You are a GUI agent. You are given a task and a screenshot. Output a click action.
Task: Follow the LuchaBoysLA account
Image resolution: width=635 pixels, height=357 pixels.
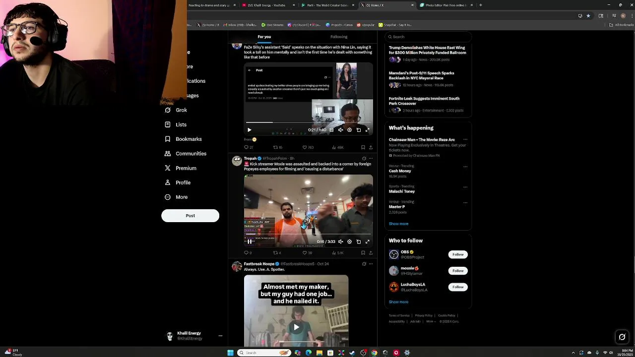[458, 287]
